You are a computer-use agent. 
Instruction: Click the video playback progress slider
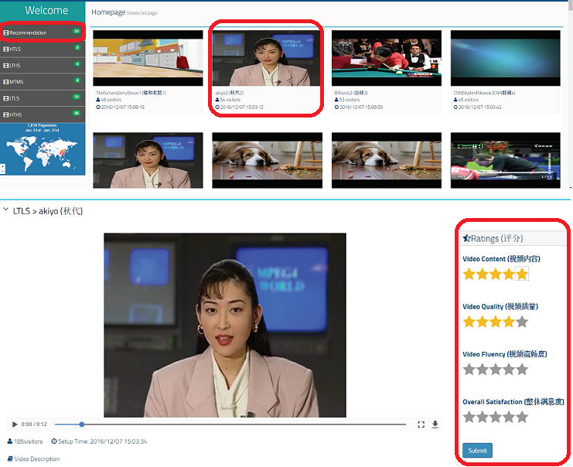click(230, 424)
